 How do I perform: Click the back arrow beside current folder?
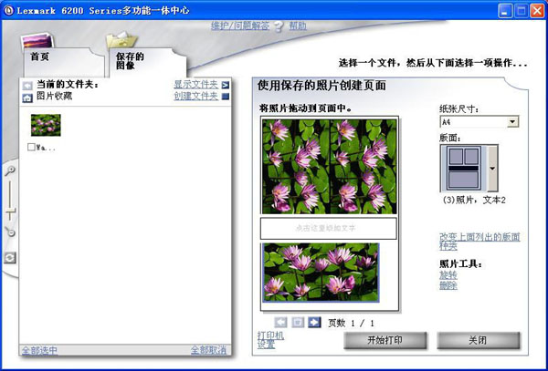[x=27, y=85]
